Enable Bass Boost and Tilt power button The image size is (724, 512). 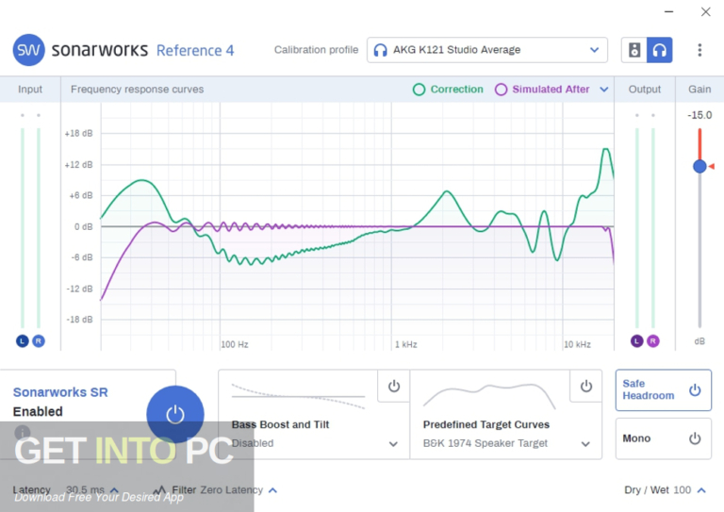393,386
